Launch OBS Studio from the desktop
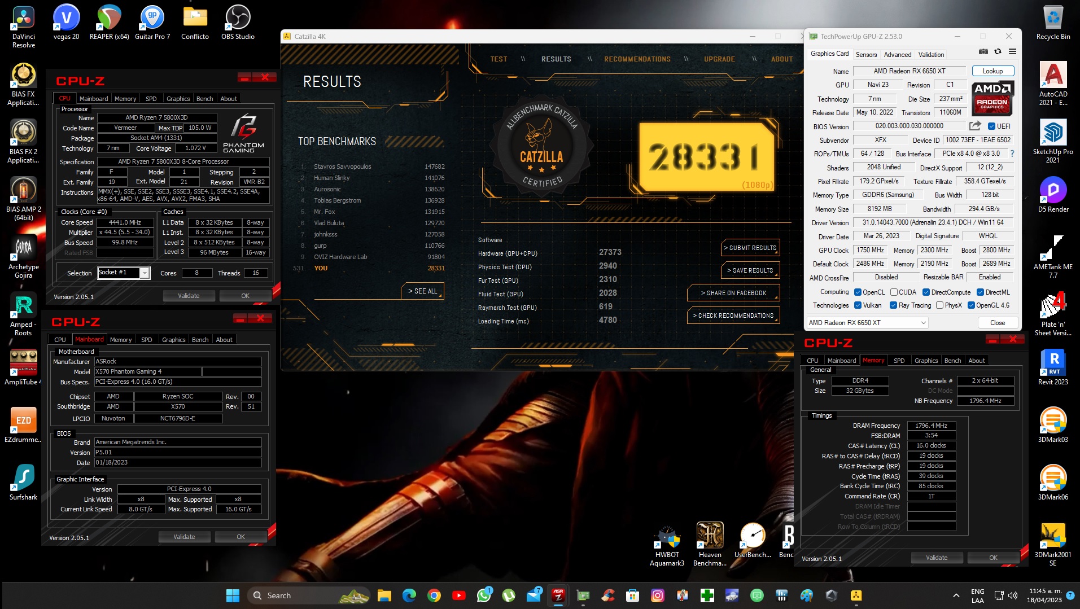 point(238,23)
